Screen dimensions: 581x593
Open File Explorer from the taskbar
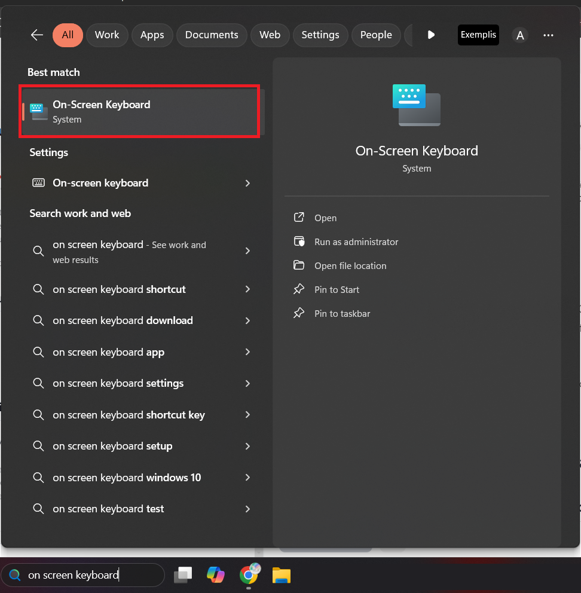(x=282, y=575)
